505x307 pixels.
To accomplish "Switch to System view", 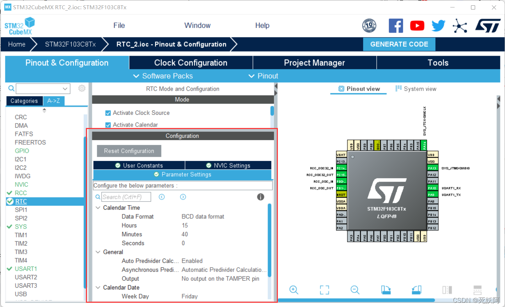I will [x=416, y=89].
